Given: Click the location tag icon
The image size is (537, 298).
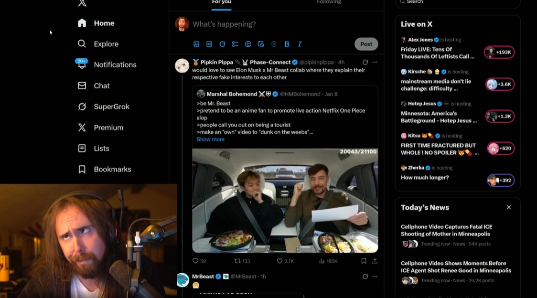Looking at the screenshot, I should (x=274, y=44).
